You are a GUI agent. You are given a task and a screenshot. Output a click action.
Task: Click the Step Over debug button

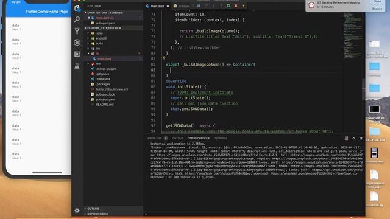point(206,5)
